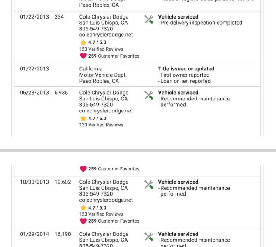276x247 pixels.
Task: Select the star icon in the 10/30/2013 entry
Action: point(83,207)
